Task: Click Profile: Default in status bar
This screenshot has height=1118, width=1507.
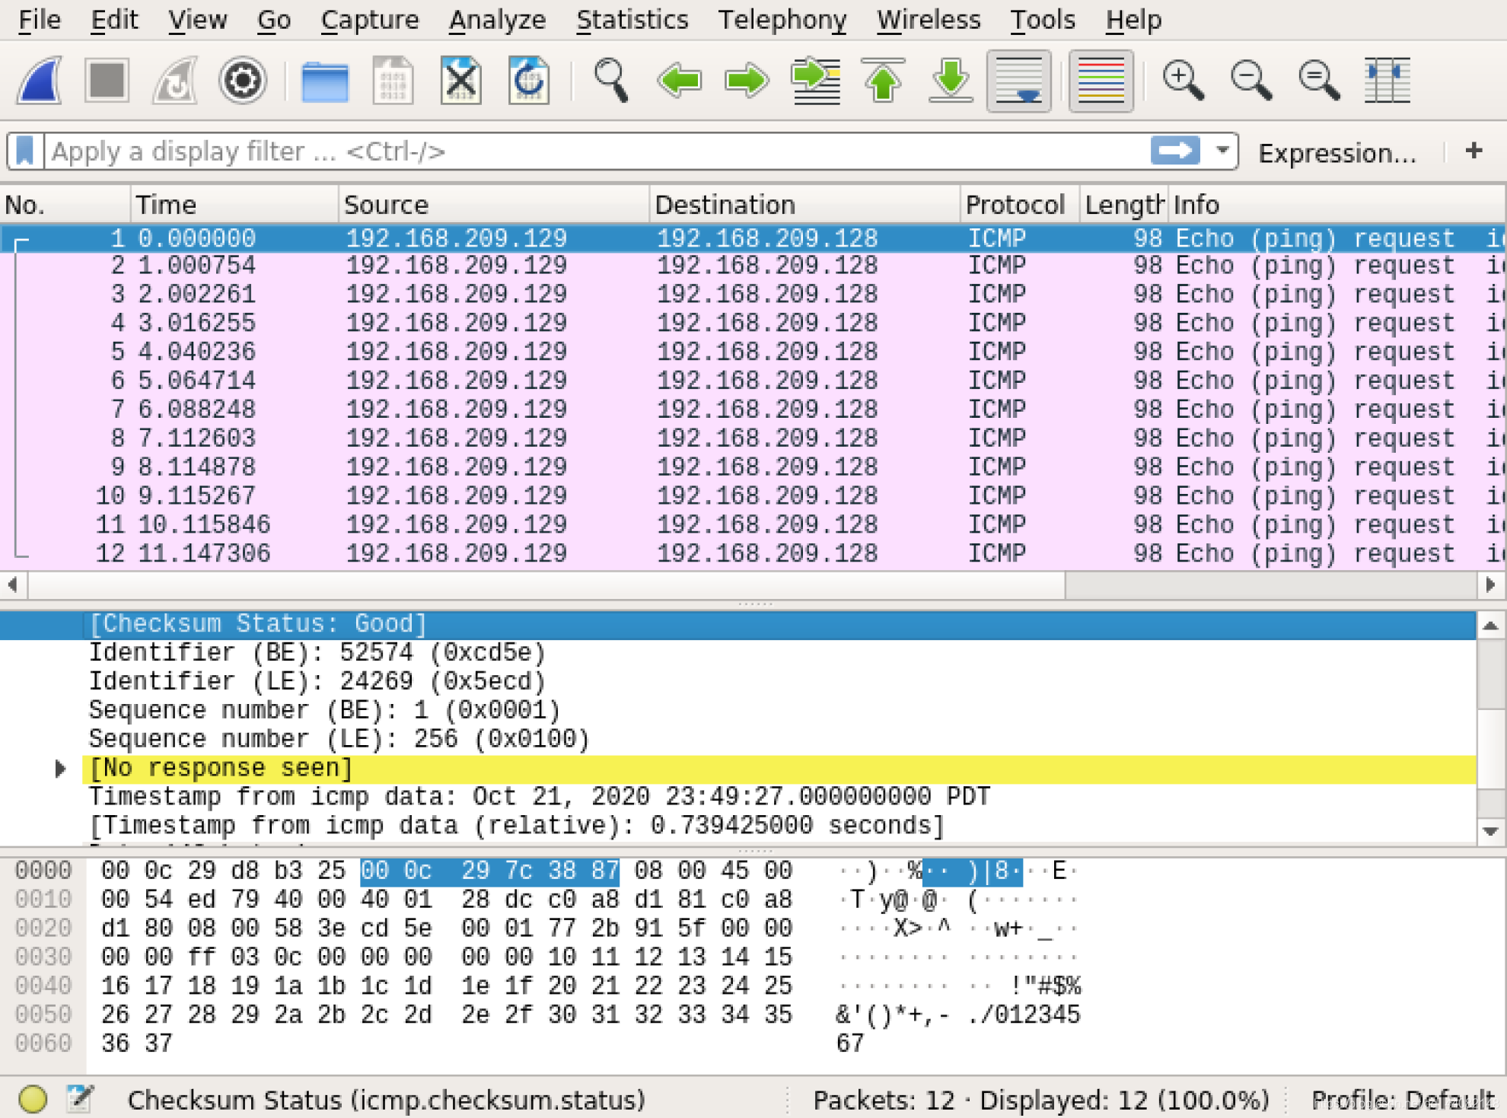Action: [1402, 1100]
